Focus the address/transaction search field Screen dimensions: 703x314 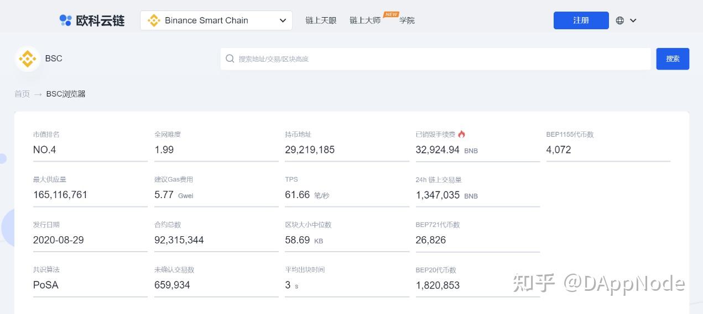coord(437,58)
